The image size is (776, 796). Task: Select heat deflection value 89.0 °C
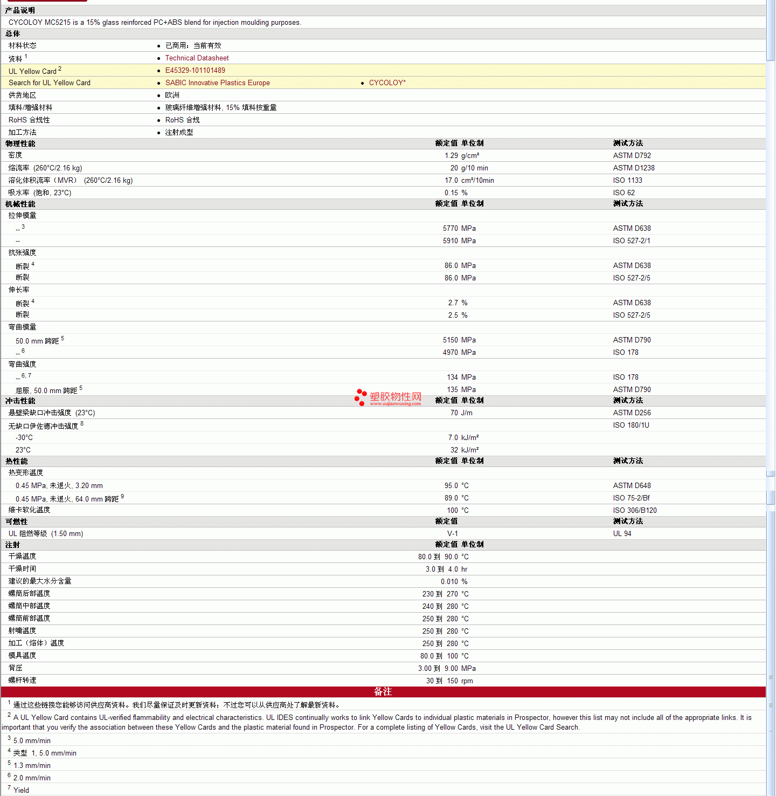456,498
